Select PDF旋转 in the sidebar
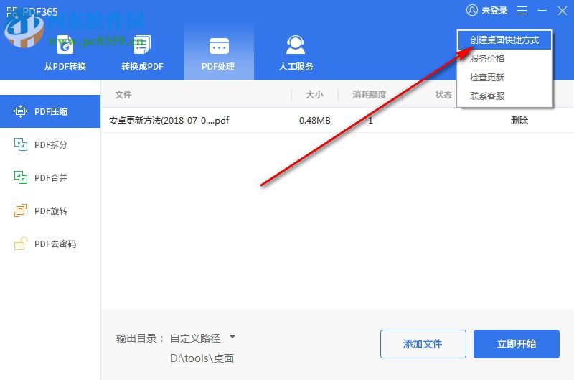Viewport: 574px width, 380px height. point(50,210)
